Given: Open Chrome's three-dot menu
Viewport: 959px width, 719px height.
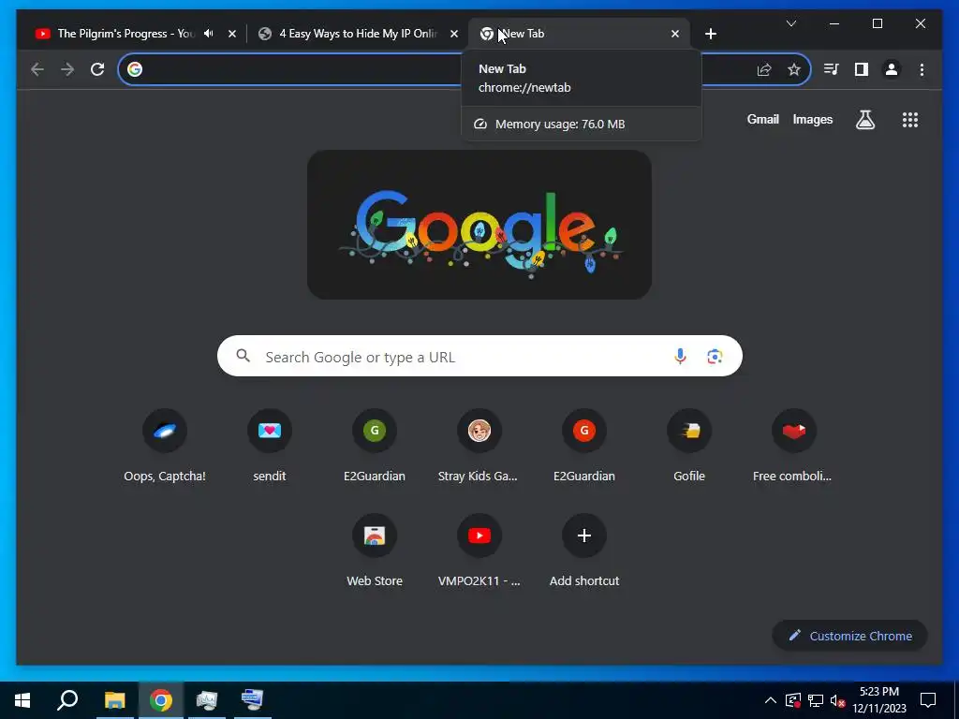Looking at the screenshot, I should [922, 69].
